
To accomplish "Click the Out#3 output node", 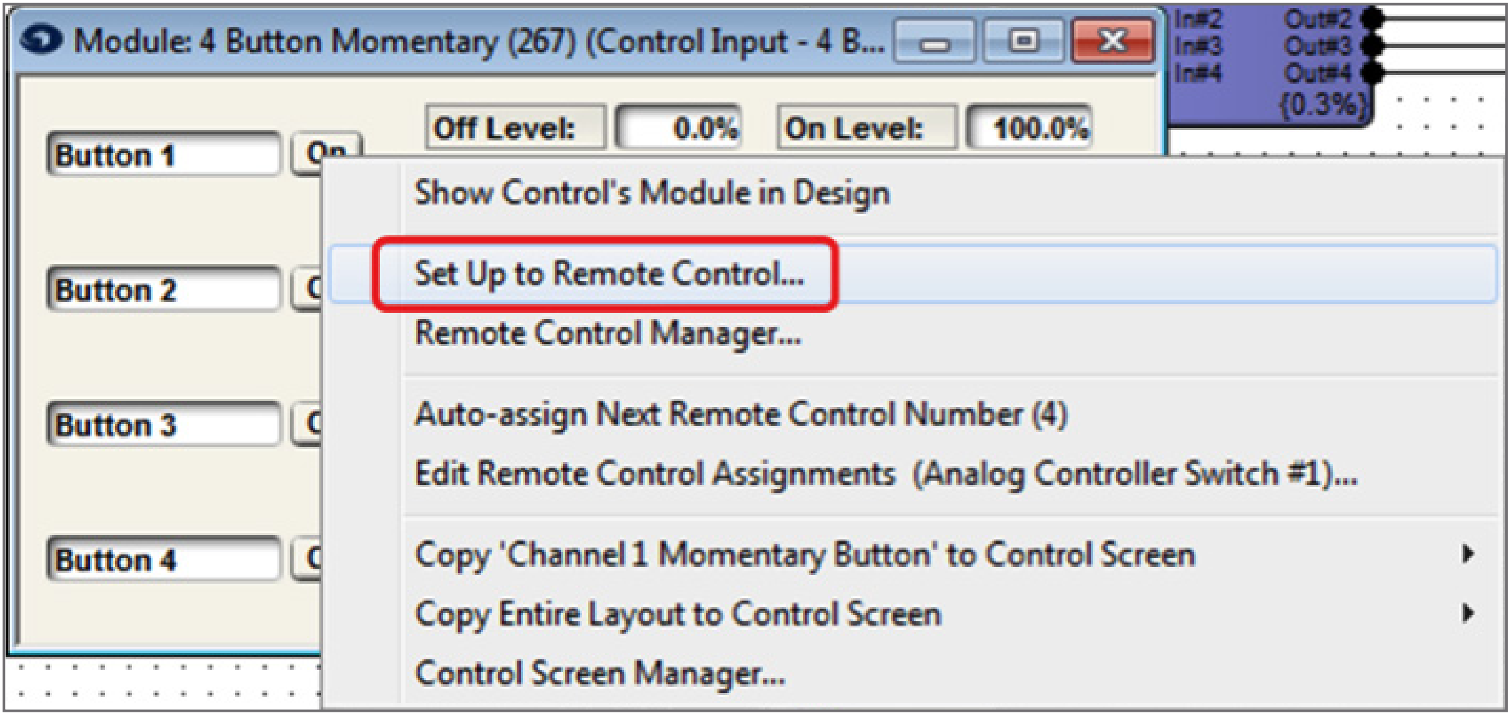I will pyautogui.click(x=1372, y=46).
